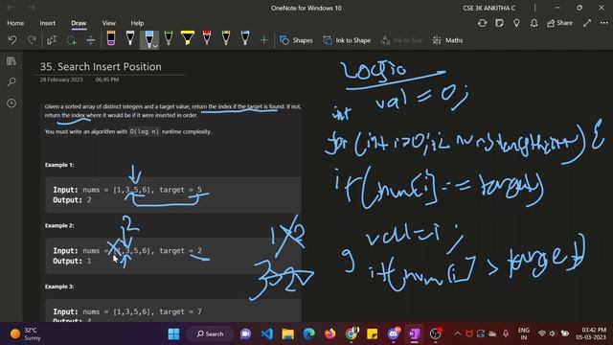Click the Output: 1 line
The image size is (613, 345).
click(x=72, y=261)
